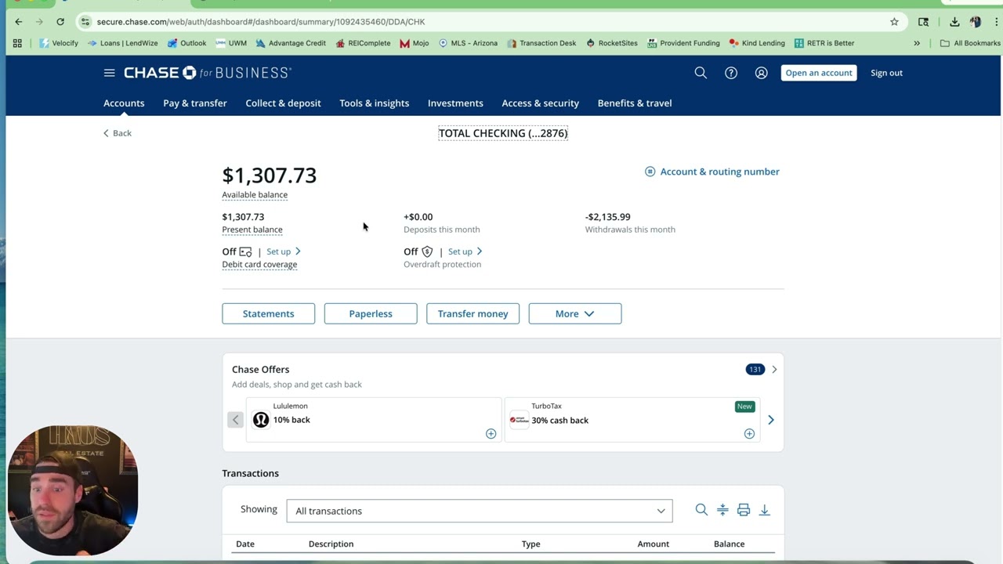Download transactions using the download icon
Screen dimensions: 1003x564
pos(764,510)
